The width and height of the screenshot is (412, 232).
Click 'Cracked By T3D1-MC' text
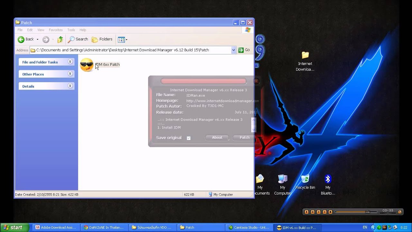(x=205, y=106)
